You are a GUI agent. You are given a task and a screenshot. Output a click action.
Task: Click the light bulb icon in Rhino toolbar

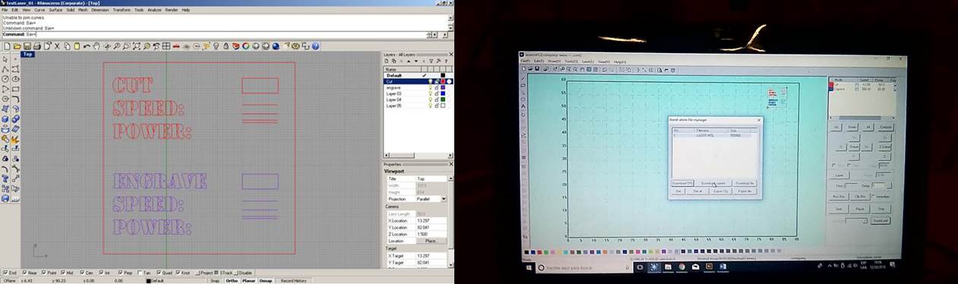click(216, 45)
